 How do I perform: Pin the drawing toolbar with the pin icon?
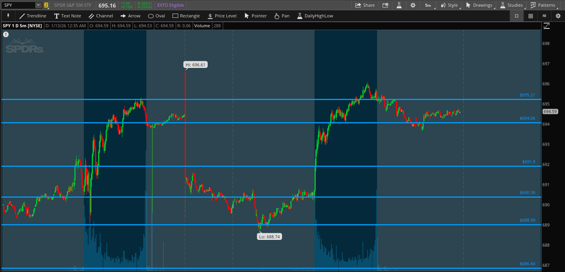pos(8,16)
